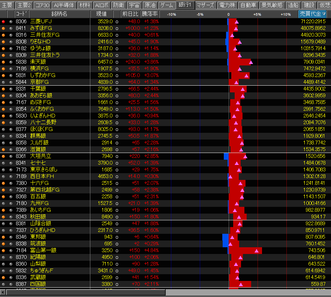Click the second gray dot for 秋田銀
331x297 pixels.
(x=11, y=217)
